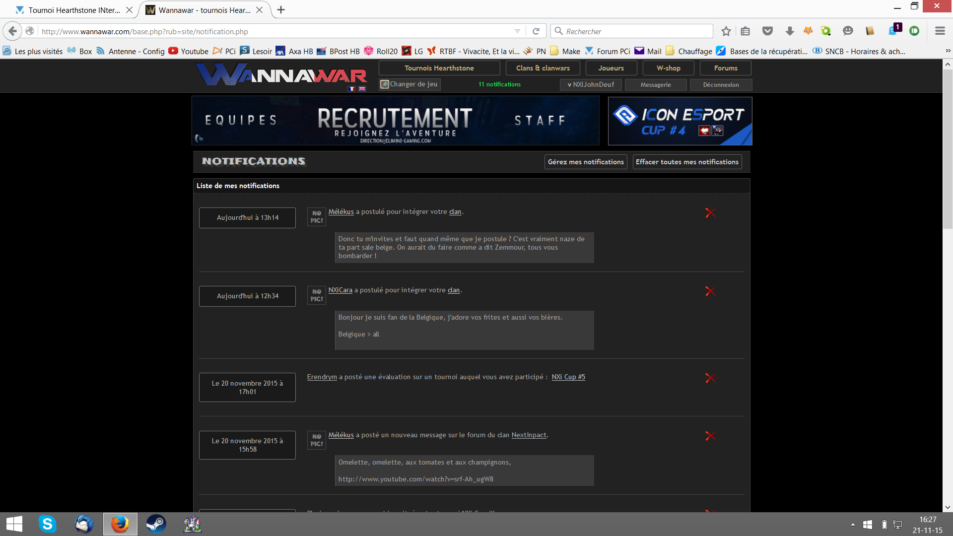Image resolution: width=953 pixels, height=536 pixels.
Task: Open the Forums menu
Action: (726, 68)
